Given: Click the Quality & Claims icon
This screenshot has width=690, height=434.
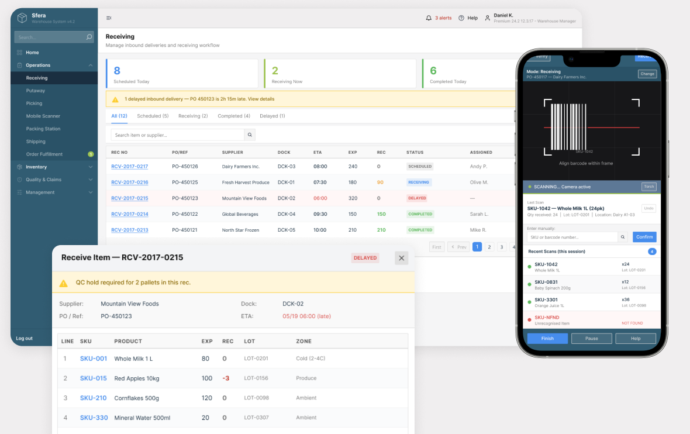Looking at the screenshot, I should [19, 180].
